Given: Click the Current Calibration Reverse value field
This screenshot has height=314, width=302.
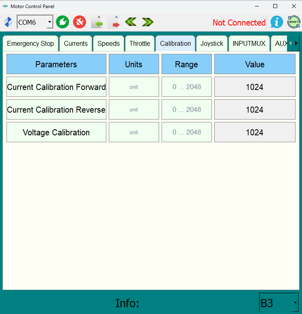Looking at the screenshot, I should point(255,110).
